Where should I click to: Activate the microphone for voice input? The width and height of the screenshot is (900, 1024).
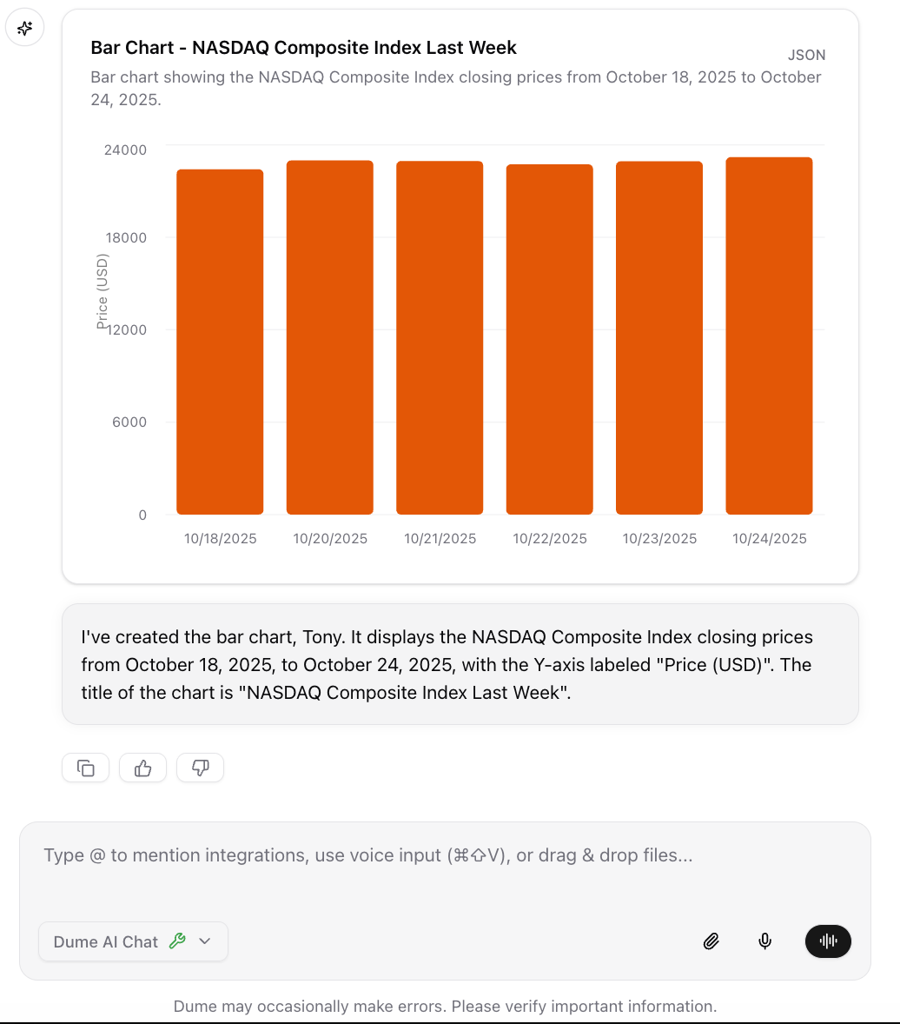(765, 941)
